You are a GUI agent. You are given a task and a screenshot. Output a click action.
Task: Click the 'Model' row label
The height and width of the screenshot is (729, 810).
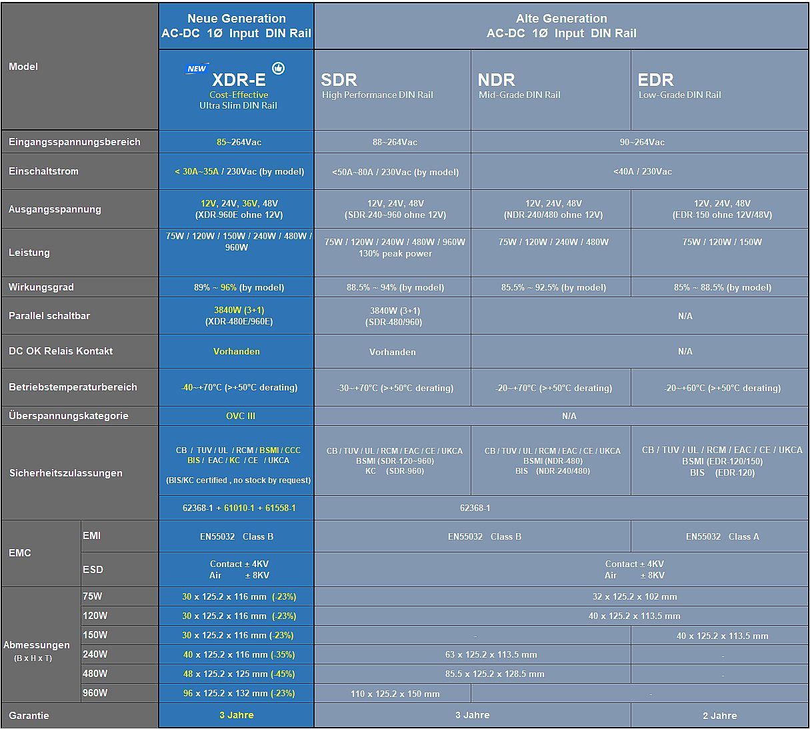(23, 67)
